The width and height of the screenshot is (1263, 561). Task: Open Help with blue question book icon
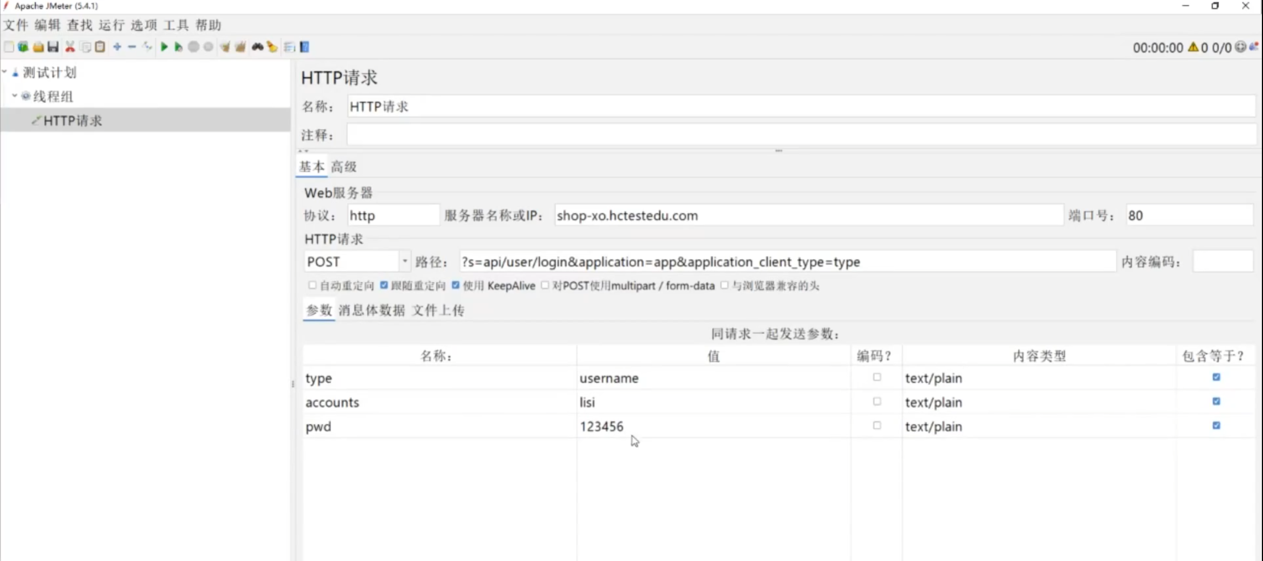(x=305, y=47)
